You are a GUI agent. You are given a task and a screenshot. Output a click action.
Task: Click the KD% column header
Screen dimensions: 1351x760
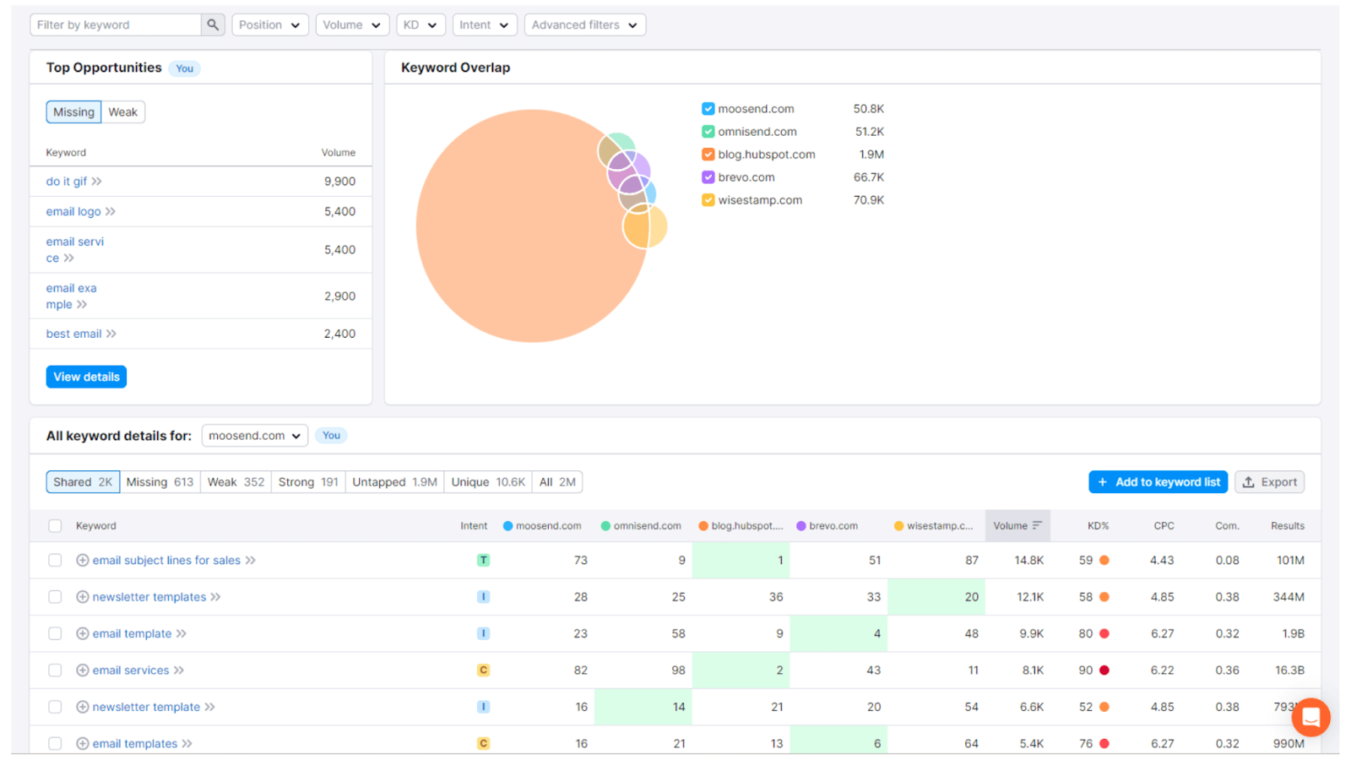pyautogui.click(x=1098, y=526)
